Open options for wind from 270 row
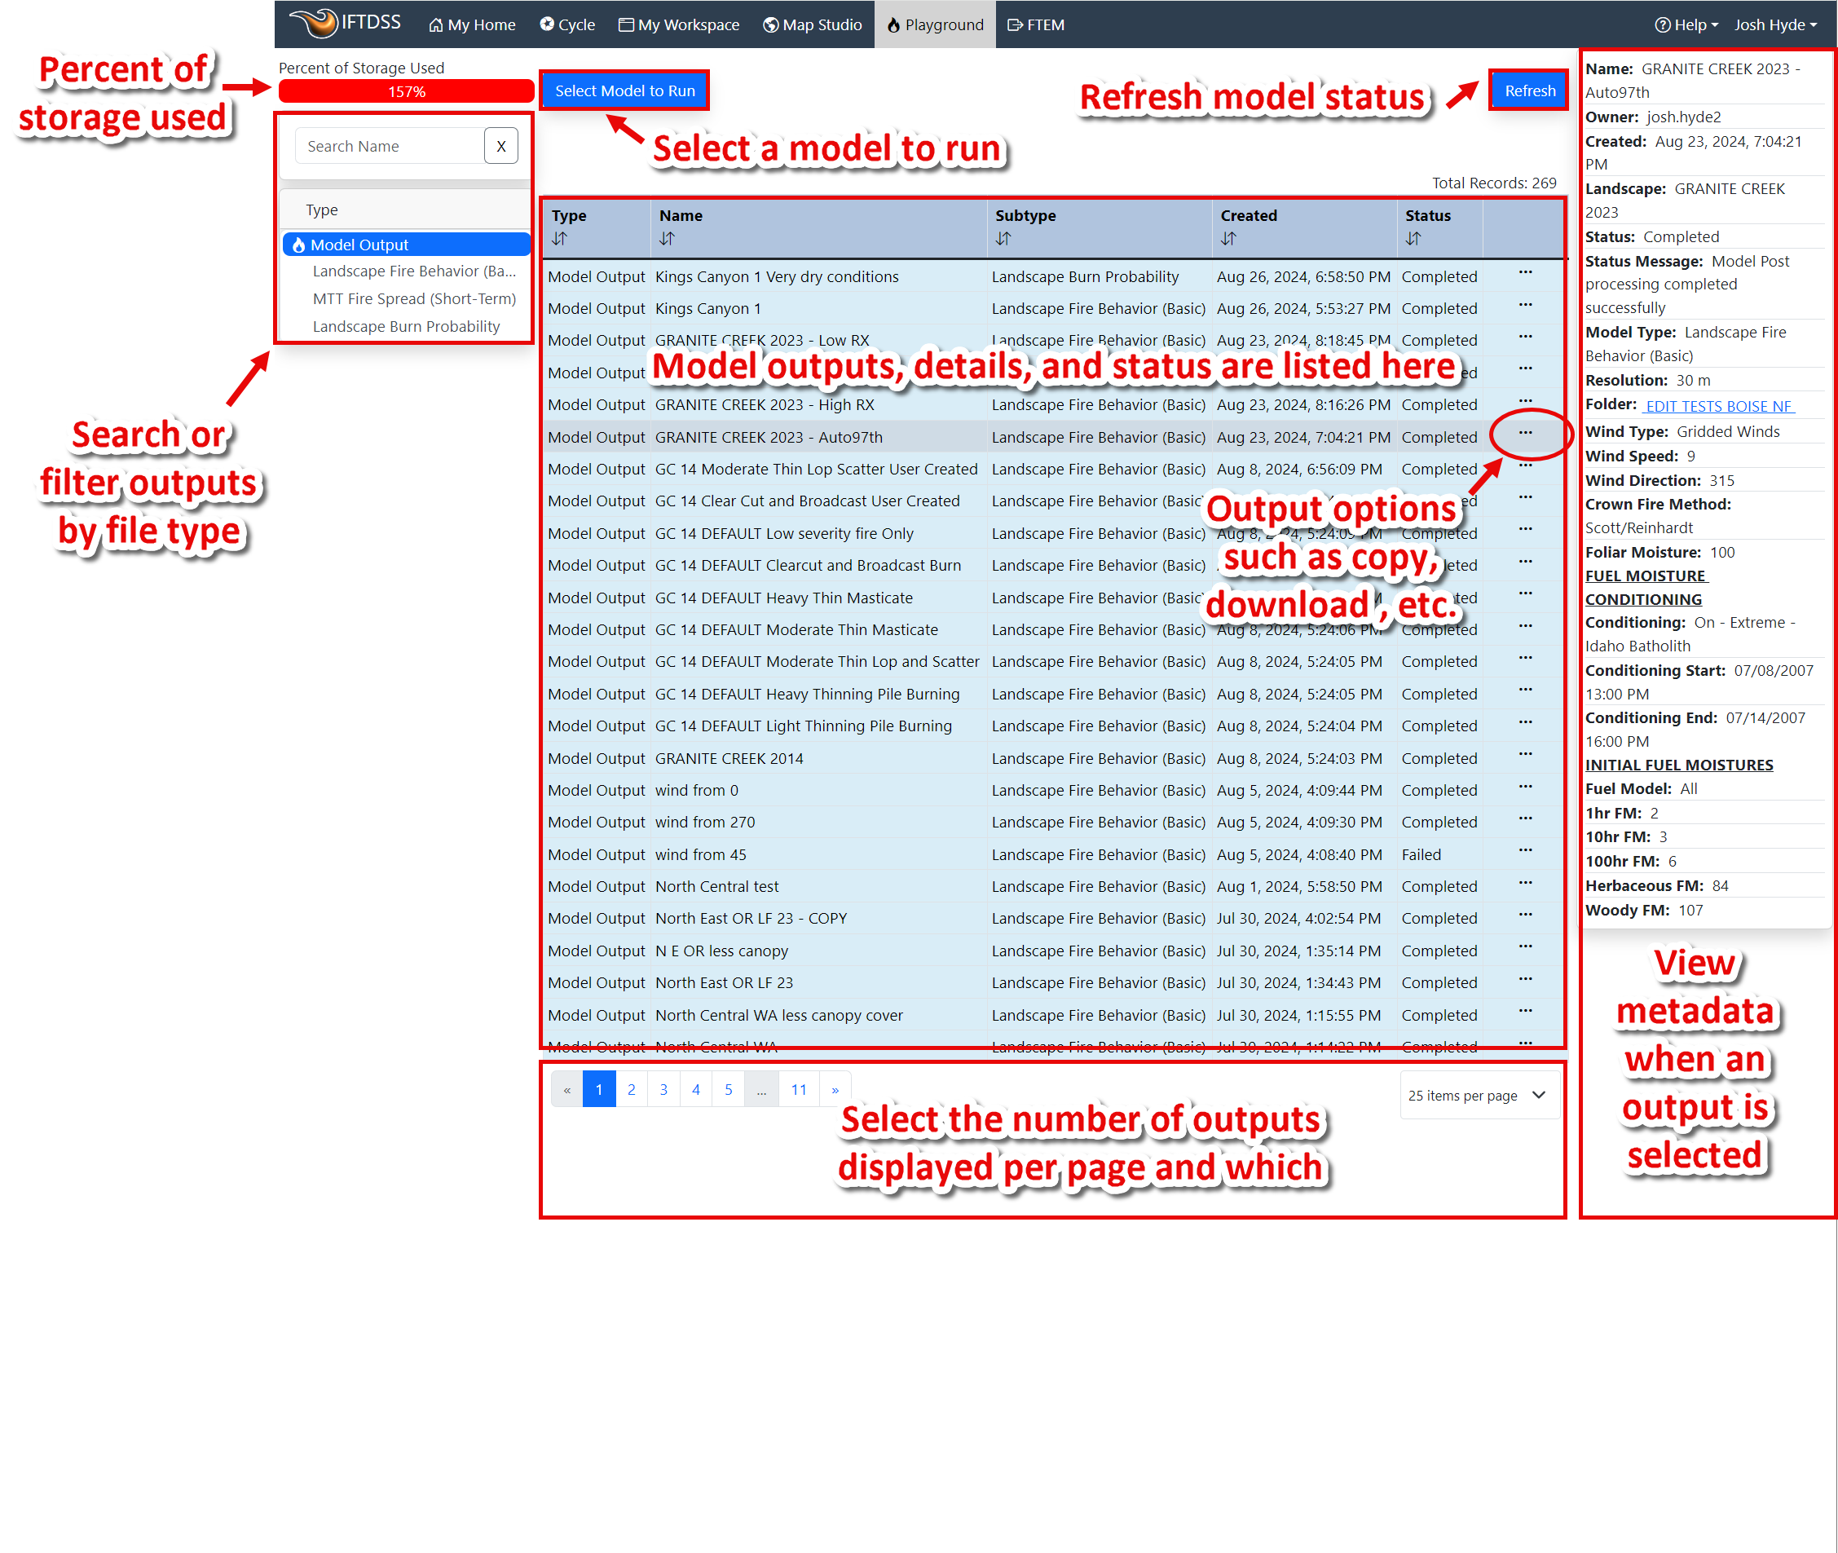This screenshot has height=1553, width=1838. [x=1525, y=818]
